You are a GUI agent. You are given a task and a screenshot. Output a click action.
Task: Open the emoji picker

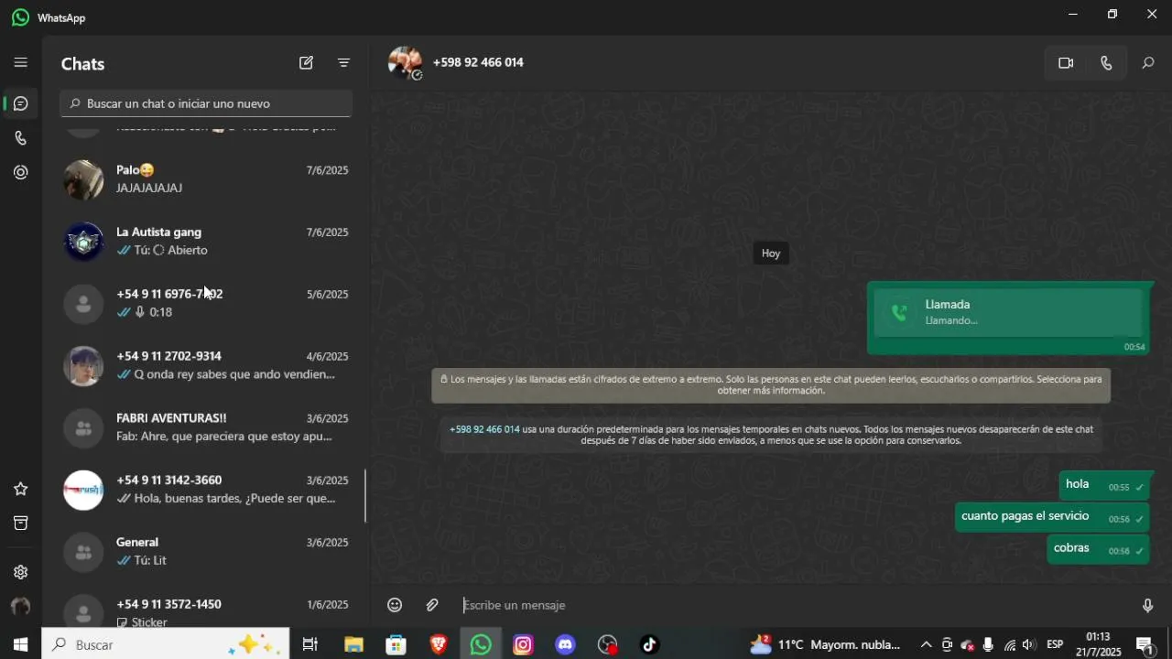tap(395, 605)
